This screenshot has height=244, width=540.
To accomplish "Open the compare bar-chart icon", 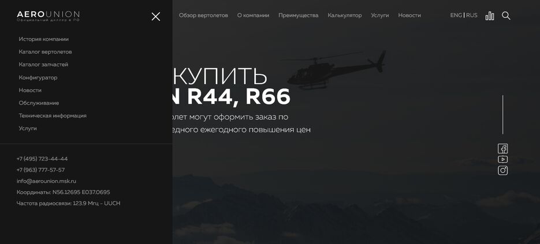I will [x=490, y=16].
